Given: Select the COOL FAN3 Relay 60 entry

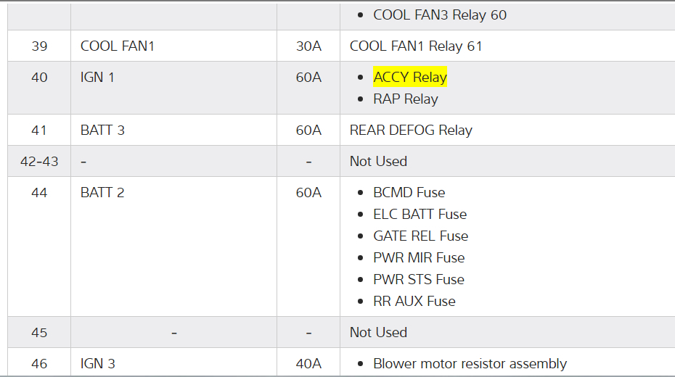Looking at the screenshot, I should click(440, 14).
